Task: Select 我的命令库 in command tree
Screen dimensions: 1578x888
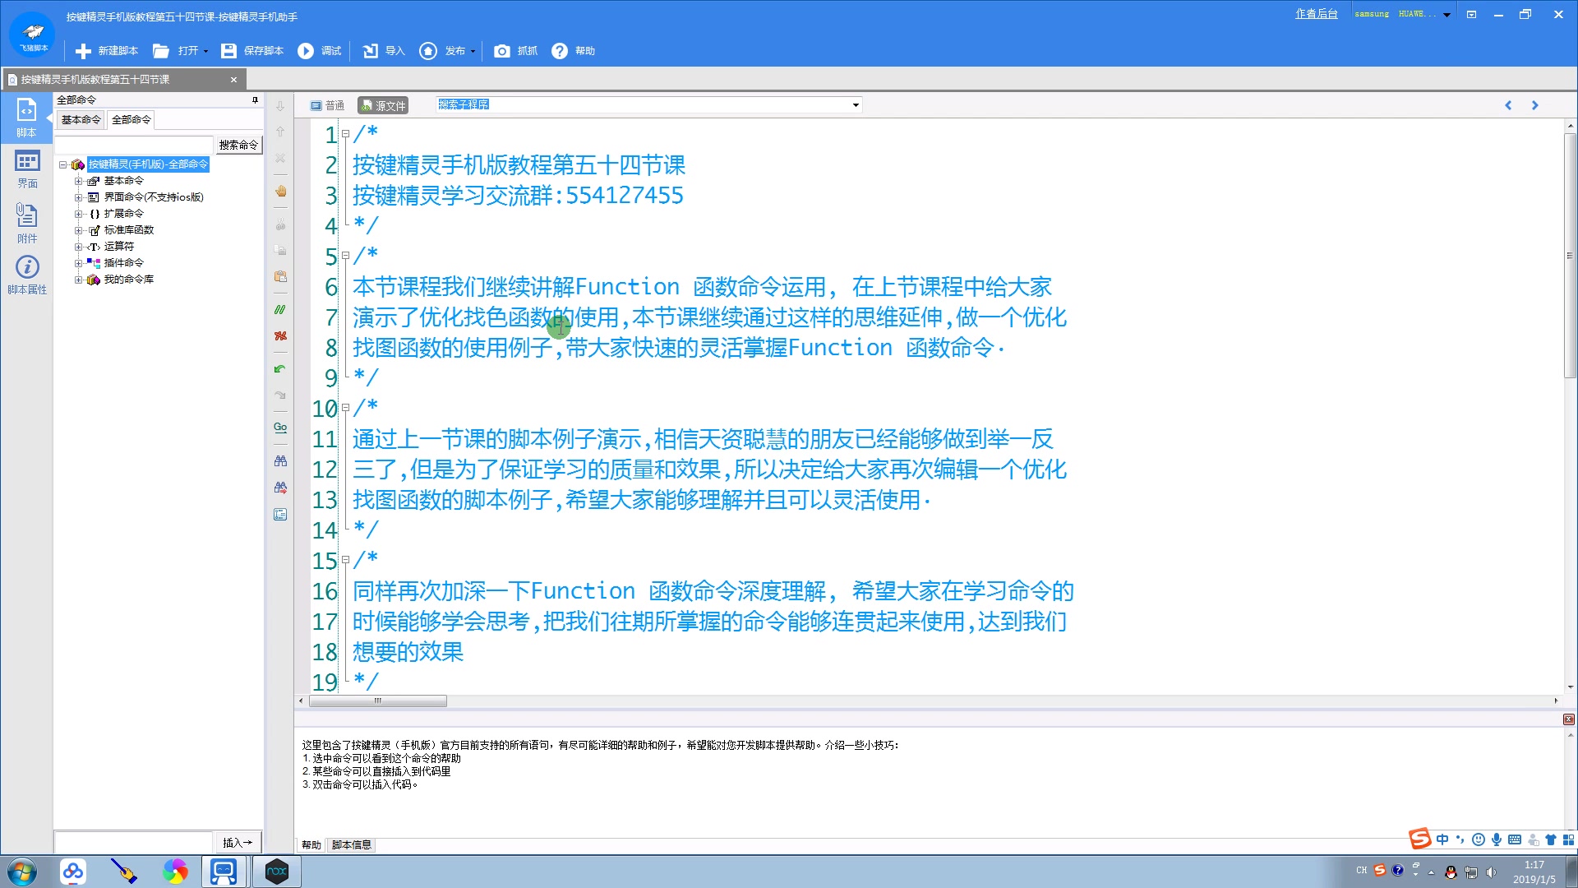Action: click(129, 280)
